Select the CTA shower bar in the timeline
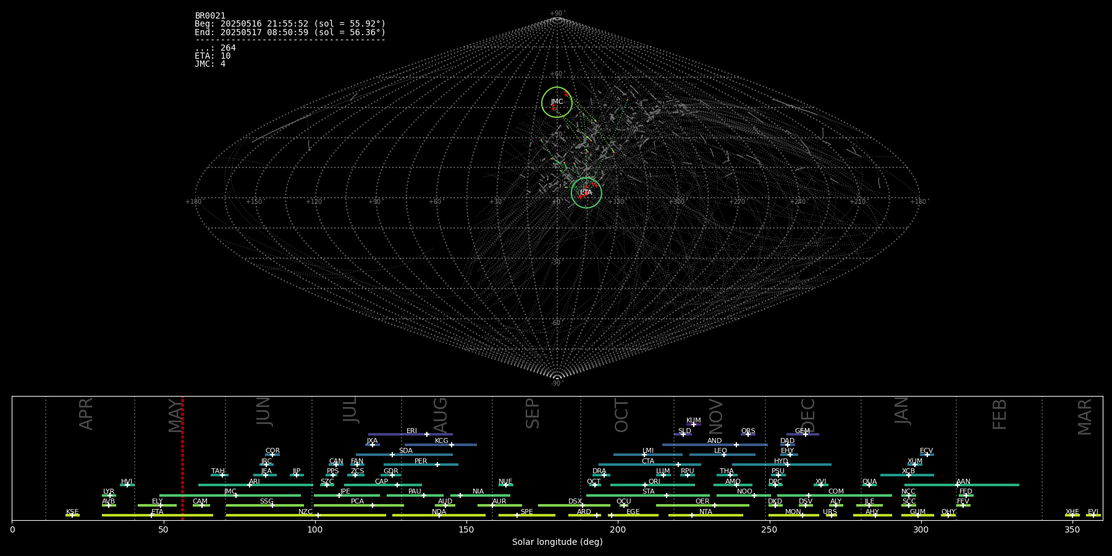This screenshot has width=1112, height=556. click(x=649, y=465)
